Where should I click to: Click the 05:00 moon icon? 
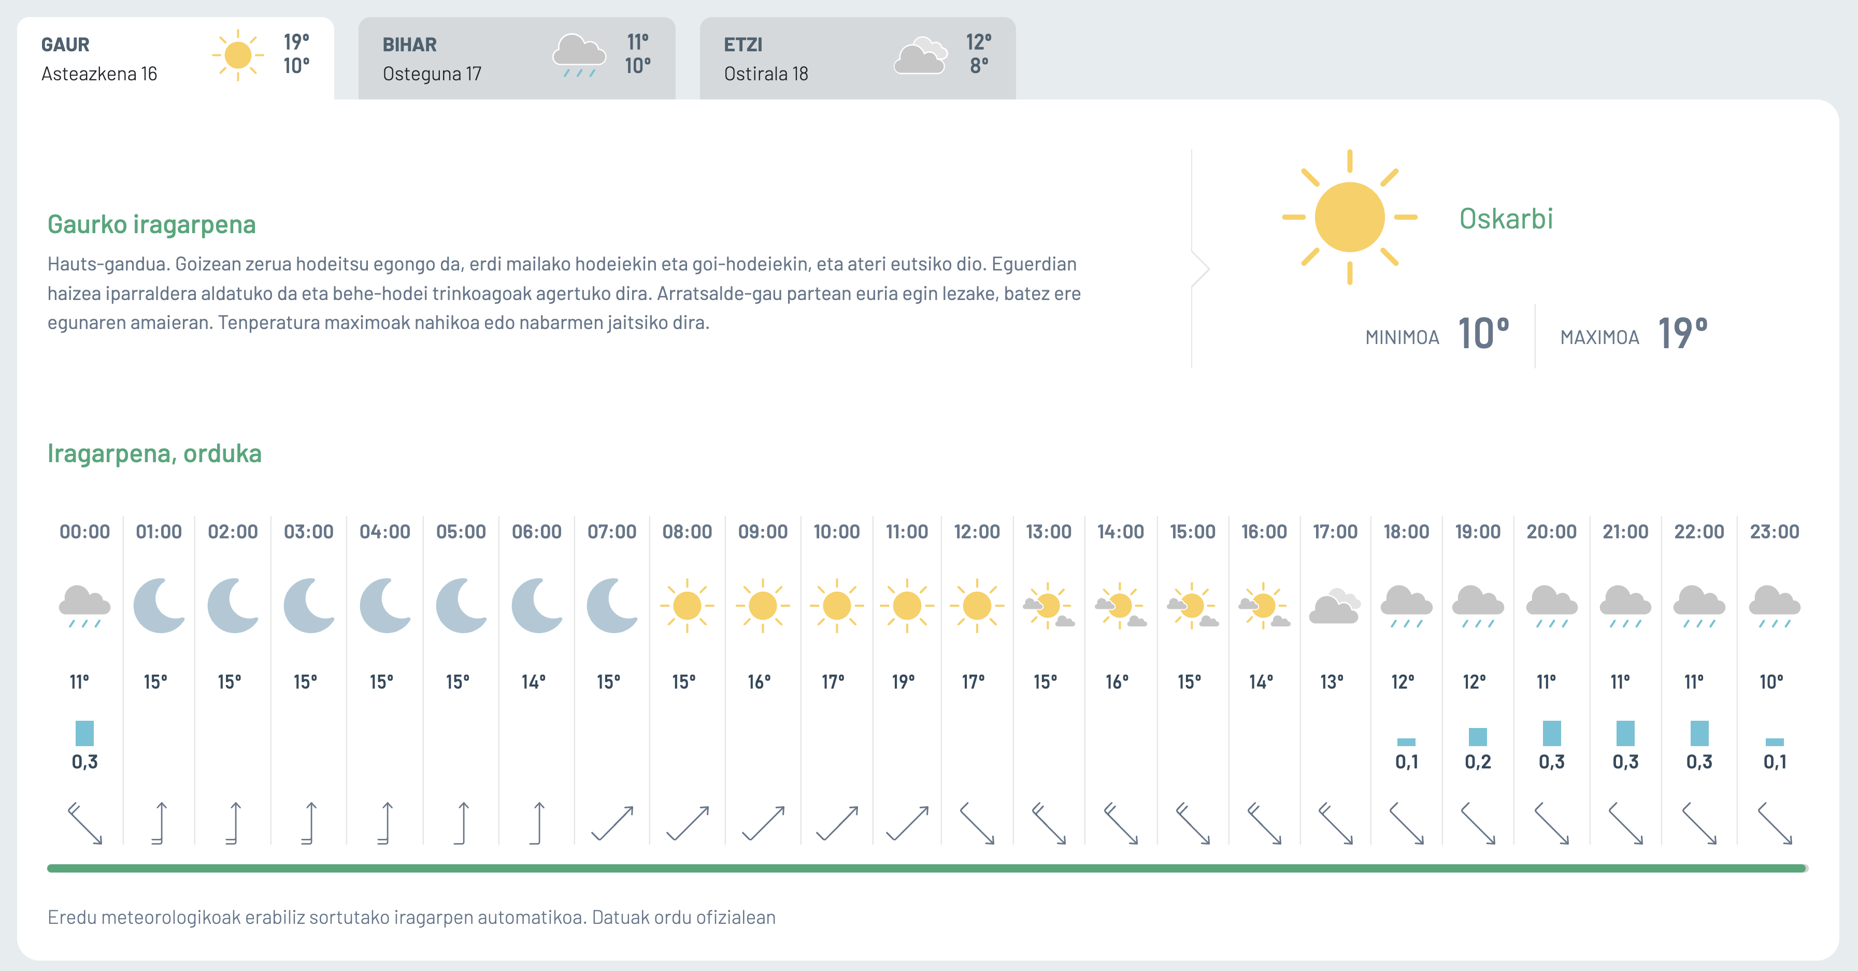[x=462, y=605]
